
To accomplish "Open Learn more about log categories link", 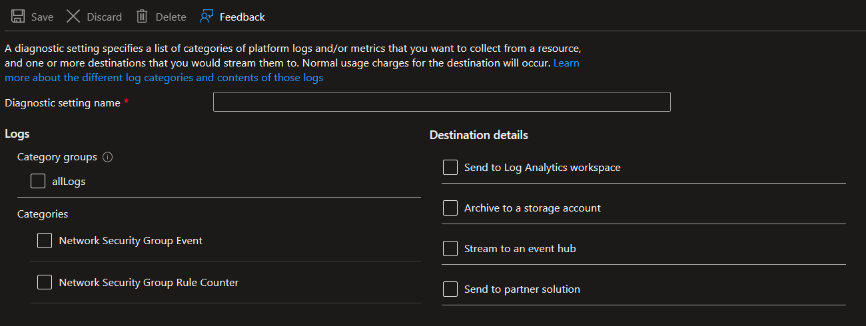I will [x=163, y=78].
